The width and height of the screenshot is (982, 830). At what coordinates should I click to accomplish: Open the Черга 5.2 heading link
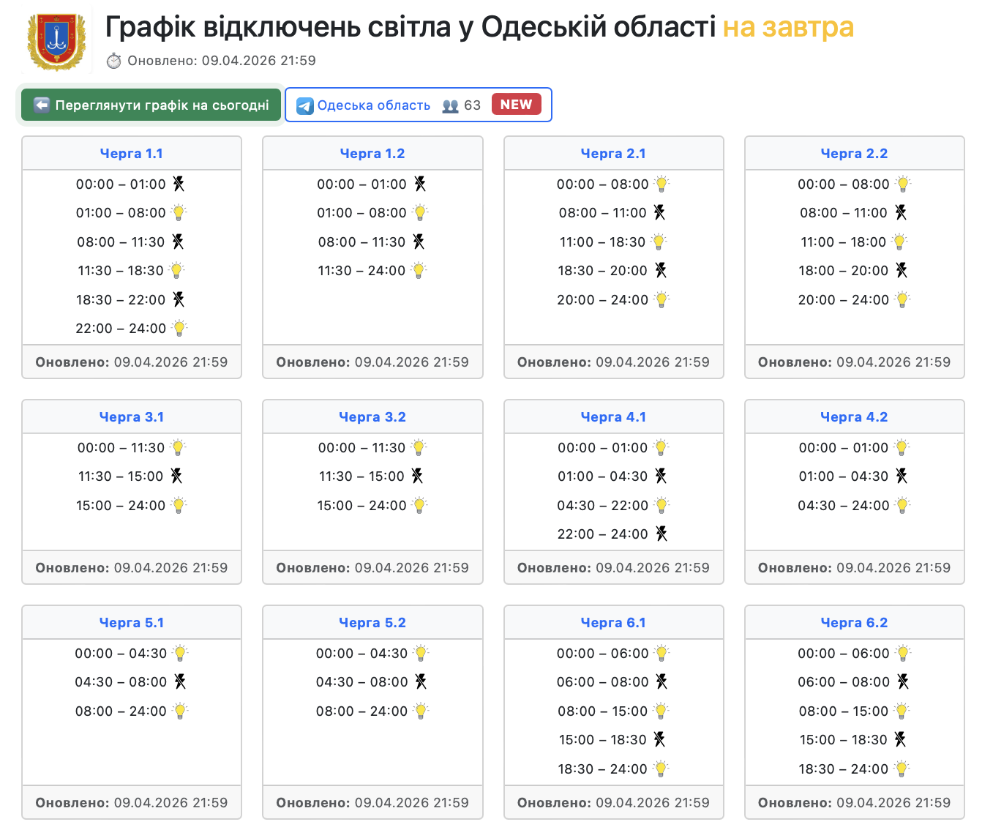pos(372,623)
